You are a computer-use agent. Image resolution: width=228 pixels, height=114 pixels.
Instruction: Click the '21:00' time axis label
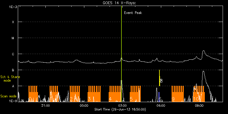point(46,105)
